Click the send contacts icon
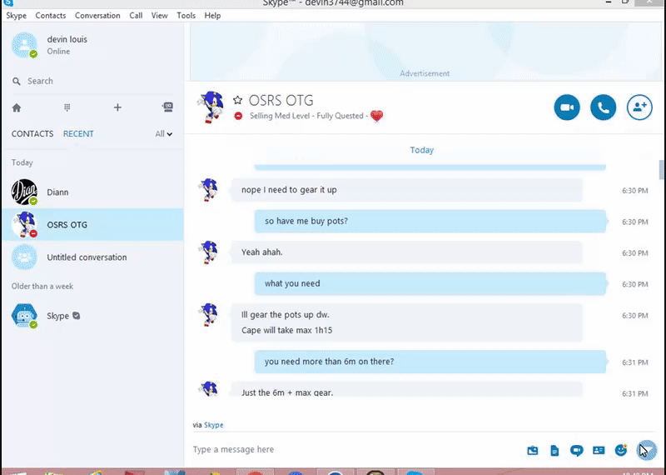Screen dimensions: 666x475 pos(599,450)
